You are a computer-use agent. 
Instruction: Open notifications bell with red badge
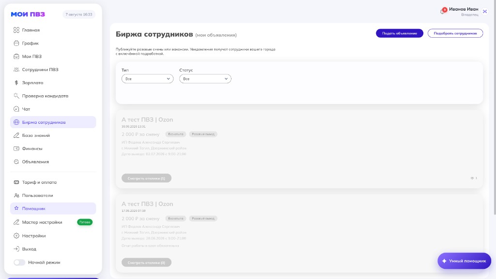tap(443, 11)
